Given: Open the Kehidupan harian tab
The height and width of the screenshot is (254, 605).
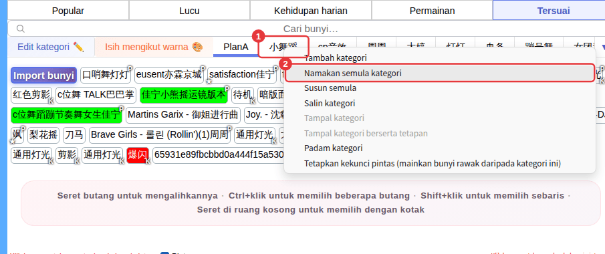Looking at the screenshot, I should tap(311, 11).
